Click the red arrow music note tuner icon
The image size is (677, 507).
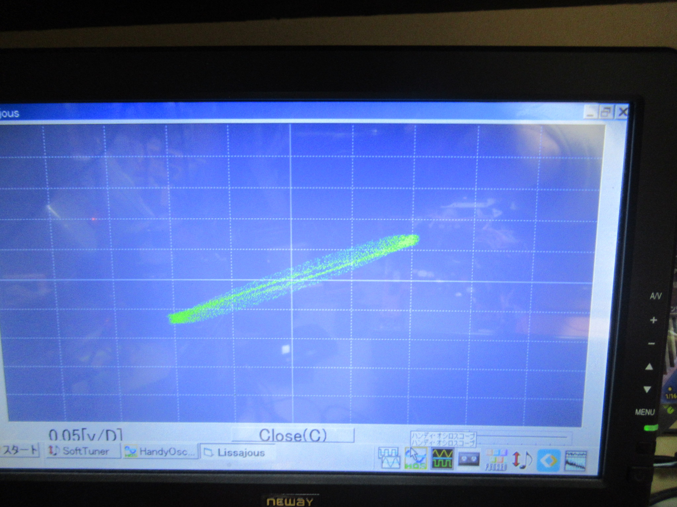tap(522, 460)
